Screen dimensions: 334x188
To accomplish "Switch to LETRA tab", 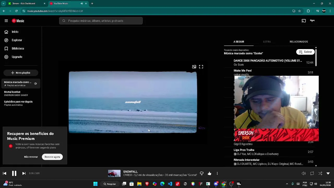I will coord(267,42).
